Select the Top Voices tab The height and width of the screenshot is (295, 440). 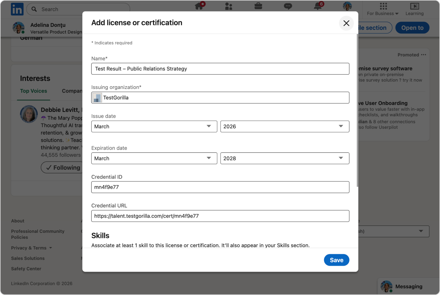[x=34, y=91]
